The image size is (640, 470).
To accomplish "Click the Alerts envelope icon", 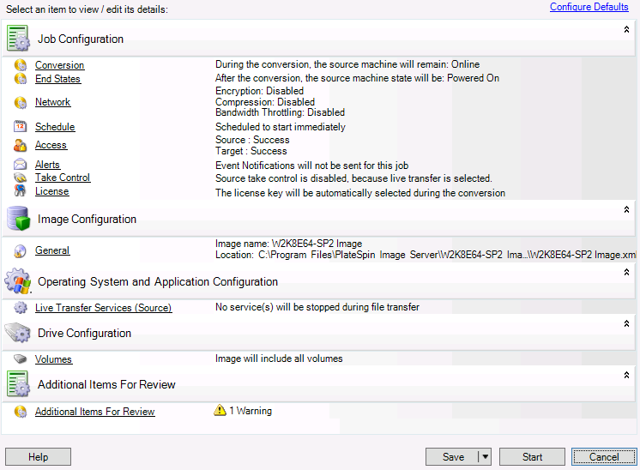I will [x=20, y=165].
